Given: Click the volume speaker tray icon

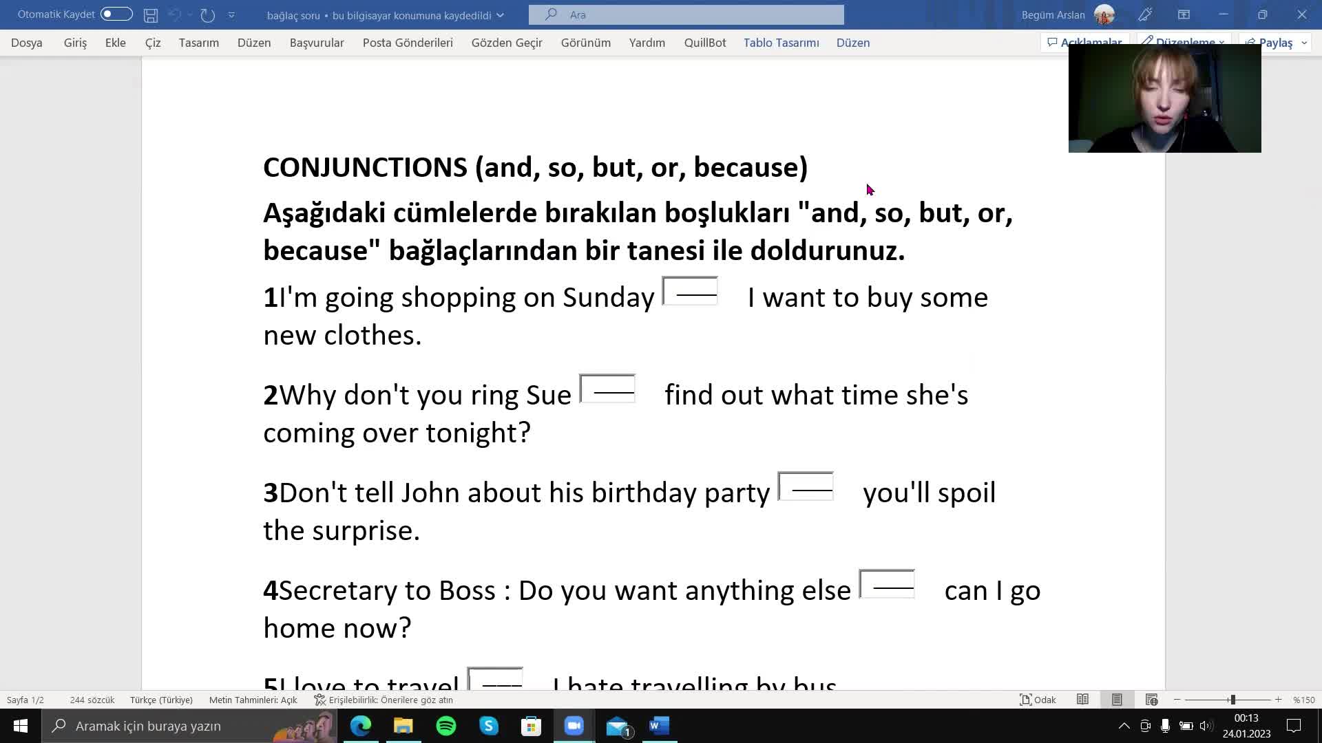Looking at the screenshot, I should pyautogui.click(x=1206, y=726).
